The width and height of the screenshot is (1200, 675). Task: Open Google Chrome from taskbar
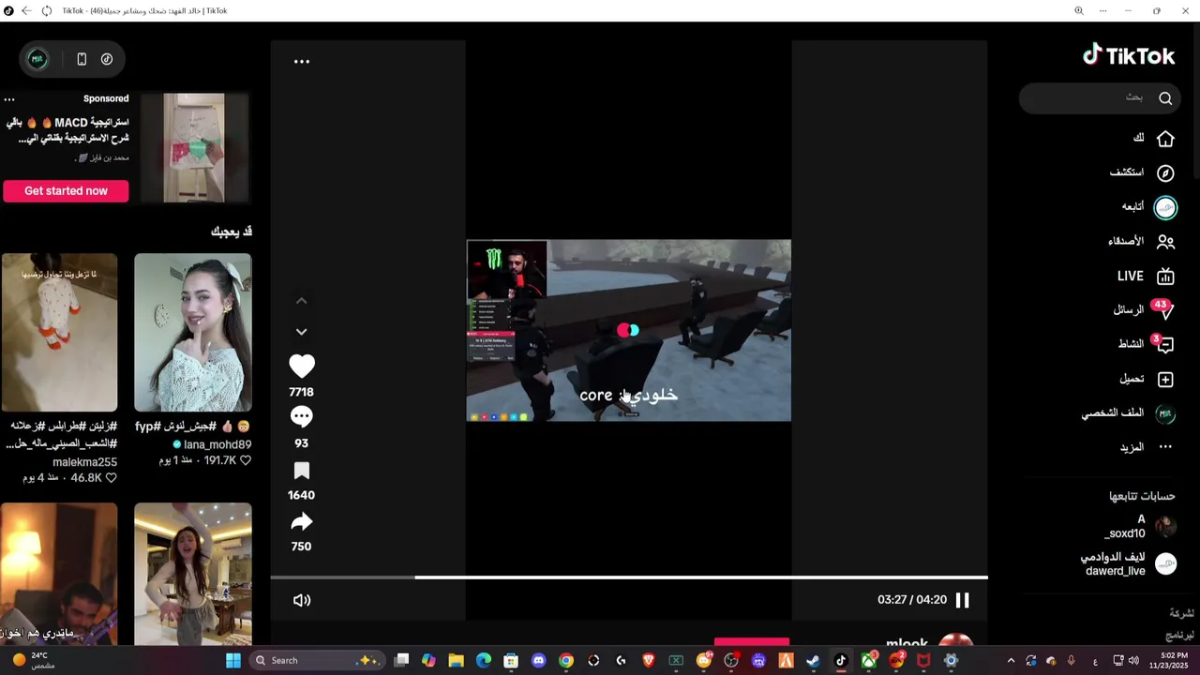tap(566, 661)
